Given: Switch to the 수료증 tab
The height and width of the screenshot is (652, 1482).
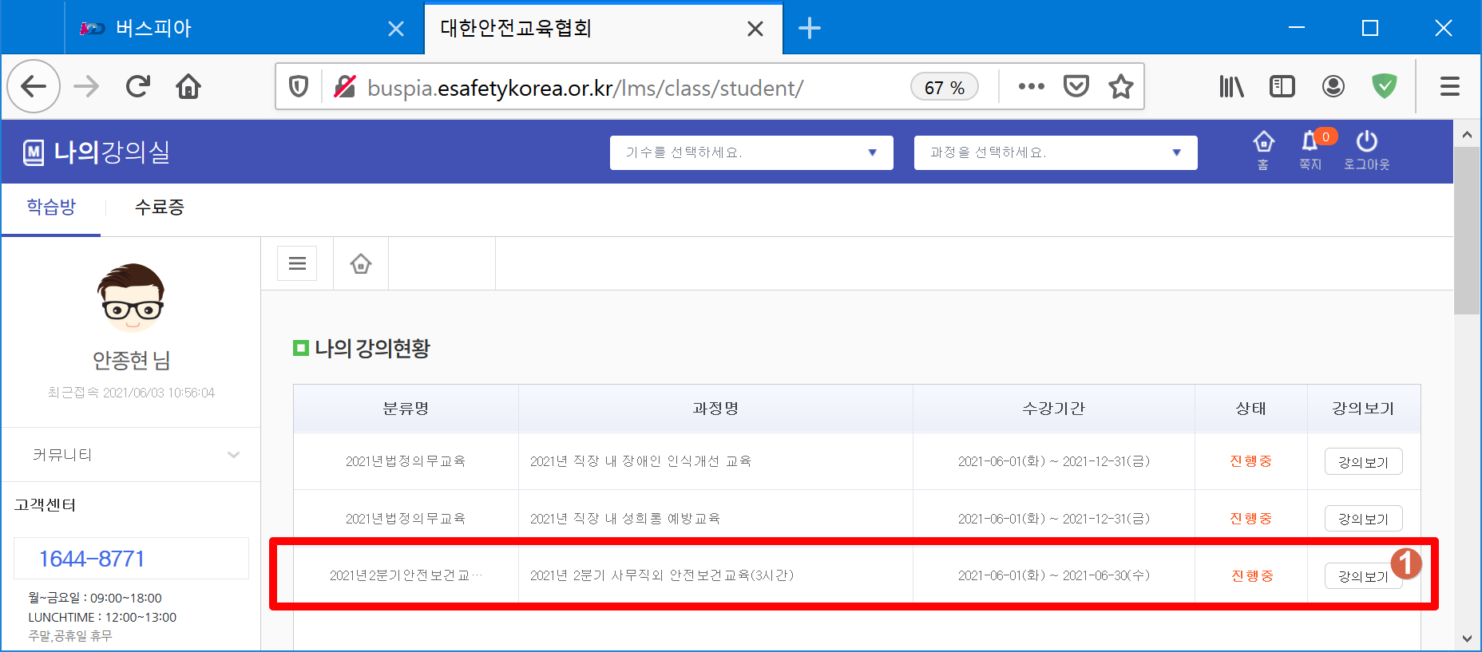Looking at the screenshot, I should (160, 207).
